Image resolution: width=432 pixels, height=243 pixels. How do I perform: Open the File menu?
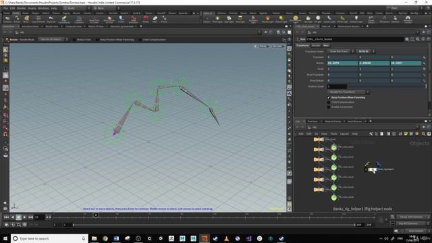pyautogui.click(x=5, y=8)
